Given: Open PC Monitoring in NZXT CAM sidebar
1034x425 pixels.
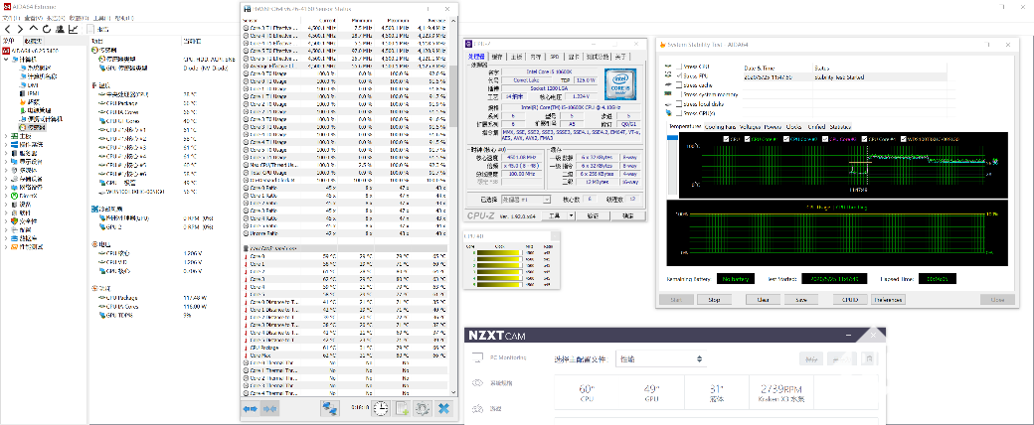Looking at the screenshot, I should 501,357.
